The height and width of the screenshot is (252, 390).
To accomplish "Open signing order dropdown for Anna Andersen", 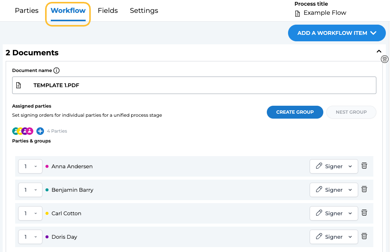I will (30, 166).
